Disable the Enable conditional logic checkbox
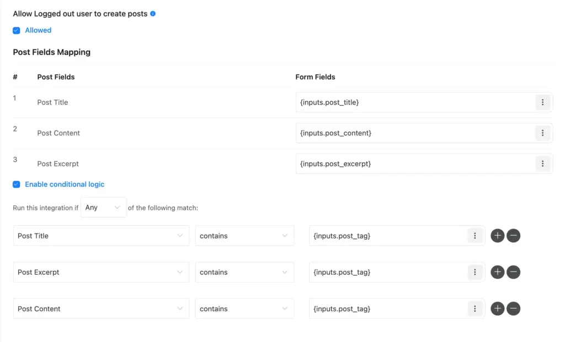565x342 pixels. 16,184
